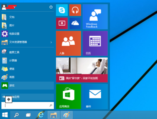157x119 pixels.
Task: Open 文档 documents folder
Action: (27, 17)
